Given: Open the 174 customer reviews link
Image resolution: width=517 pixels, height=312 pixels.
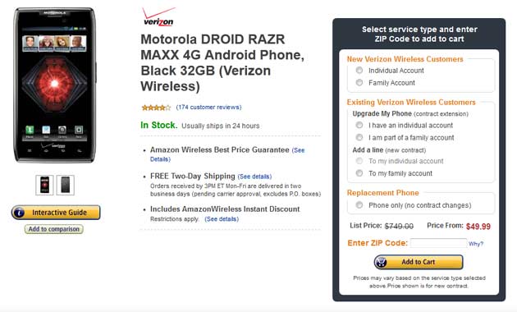Looking at the screenshot, I should pos(208,108).
